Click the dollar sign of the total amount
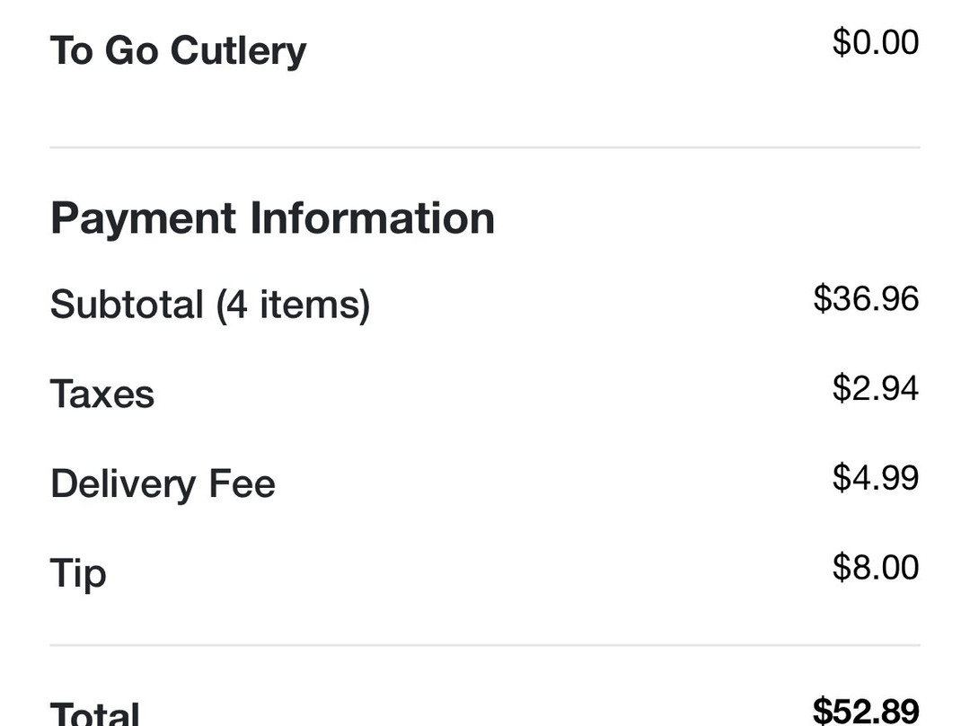 (822, 710)
